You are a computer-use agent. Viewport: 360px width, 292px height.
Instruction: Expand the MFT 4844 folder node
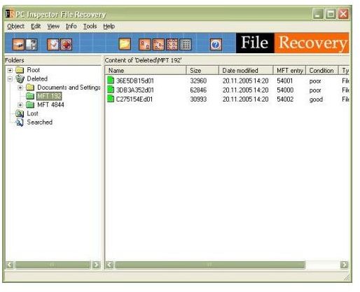20,105
